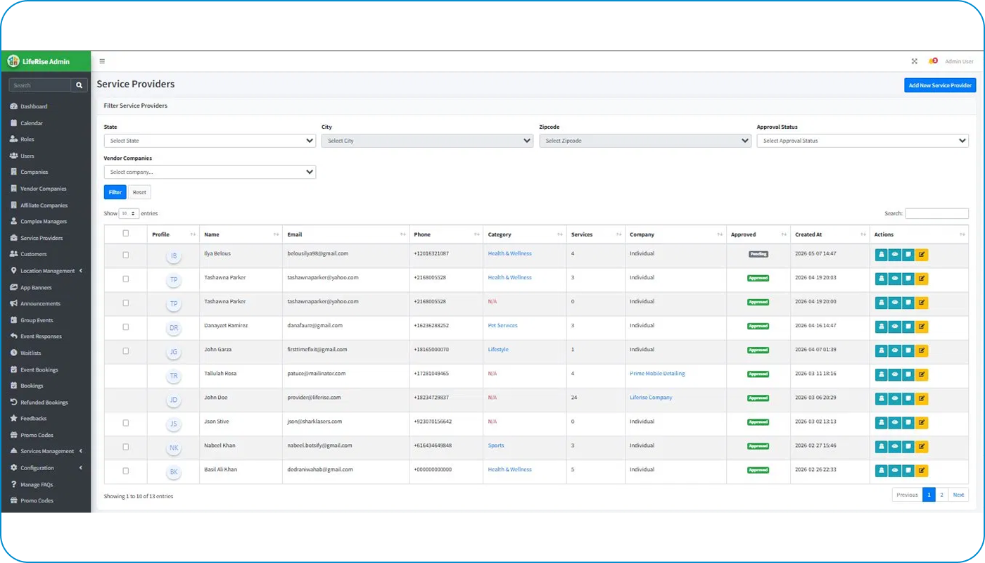The width and height of the screenshot is (985, 563).
Task: Change the Show entries count selector
Action: point(129,213)
